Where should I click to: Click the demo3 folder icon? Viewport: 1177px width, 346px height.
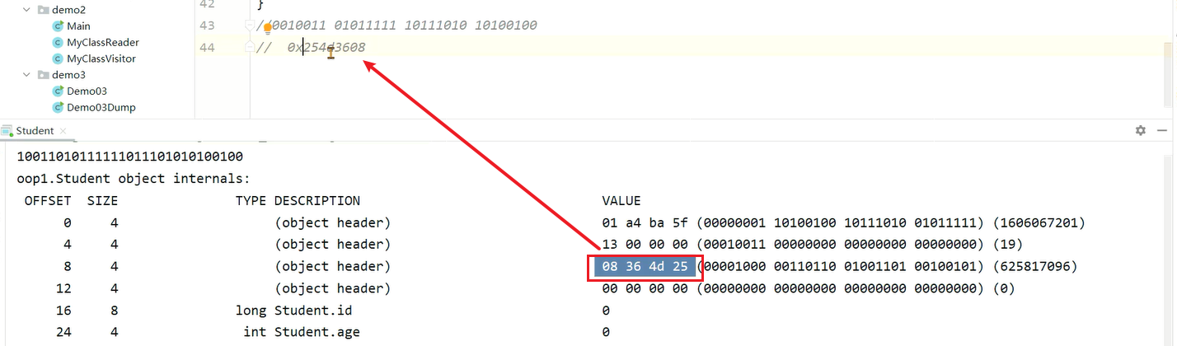tap(43, 75)
